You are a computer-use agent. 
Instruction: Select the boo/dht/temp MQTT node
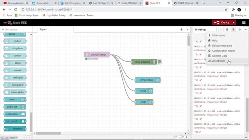97,54
